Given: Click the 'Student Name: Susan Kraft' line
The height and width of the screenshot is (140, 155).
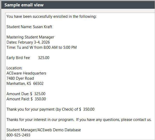Looking at the screenshot, I should pos(29,27).
